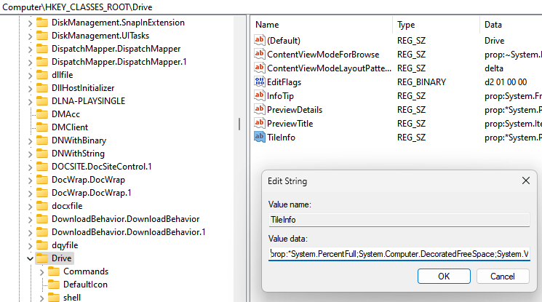Click into the Value data text field
The image size is (542, 302).
coord(399,254)
